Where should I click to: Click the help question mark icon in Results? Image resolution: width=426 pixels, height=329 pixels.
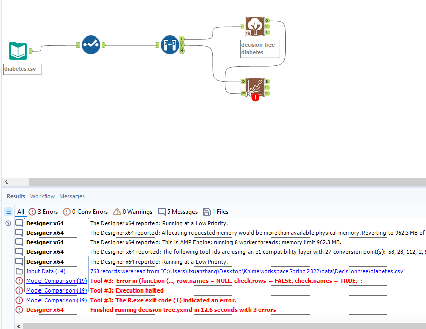8,223
